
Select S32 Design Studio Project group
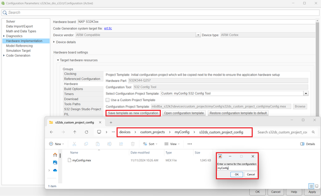point(83,109)
